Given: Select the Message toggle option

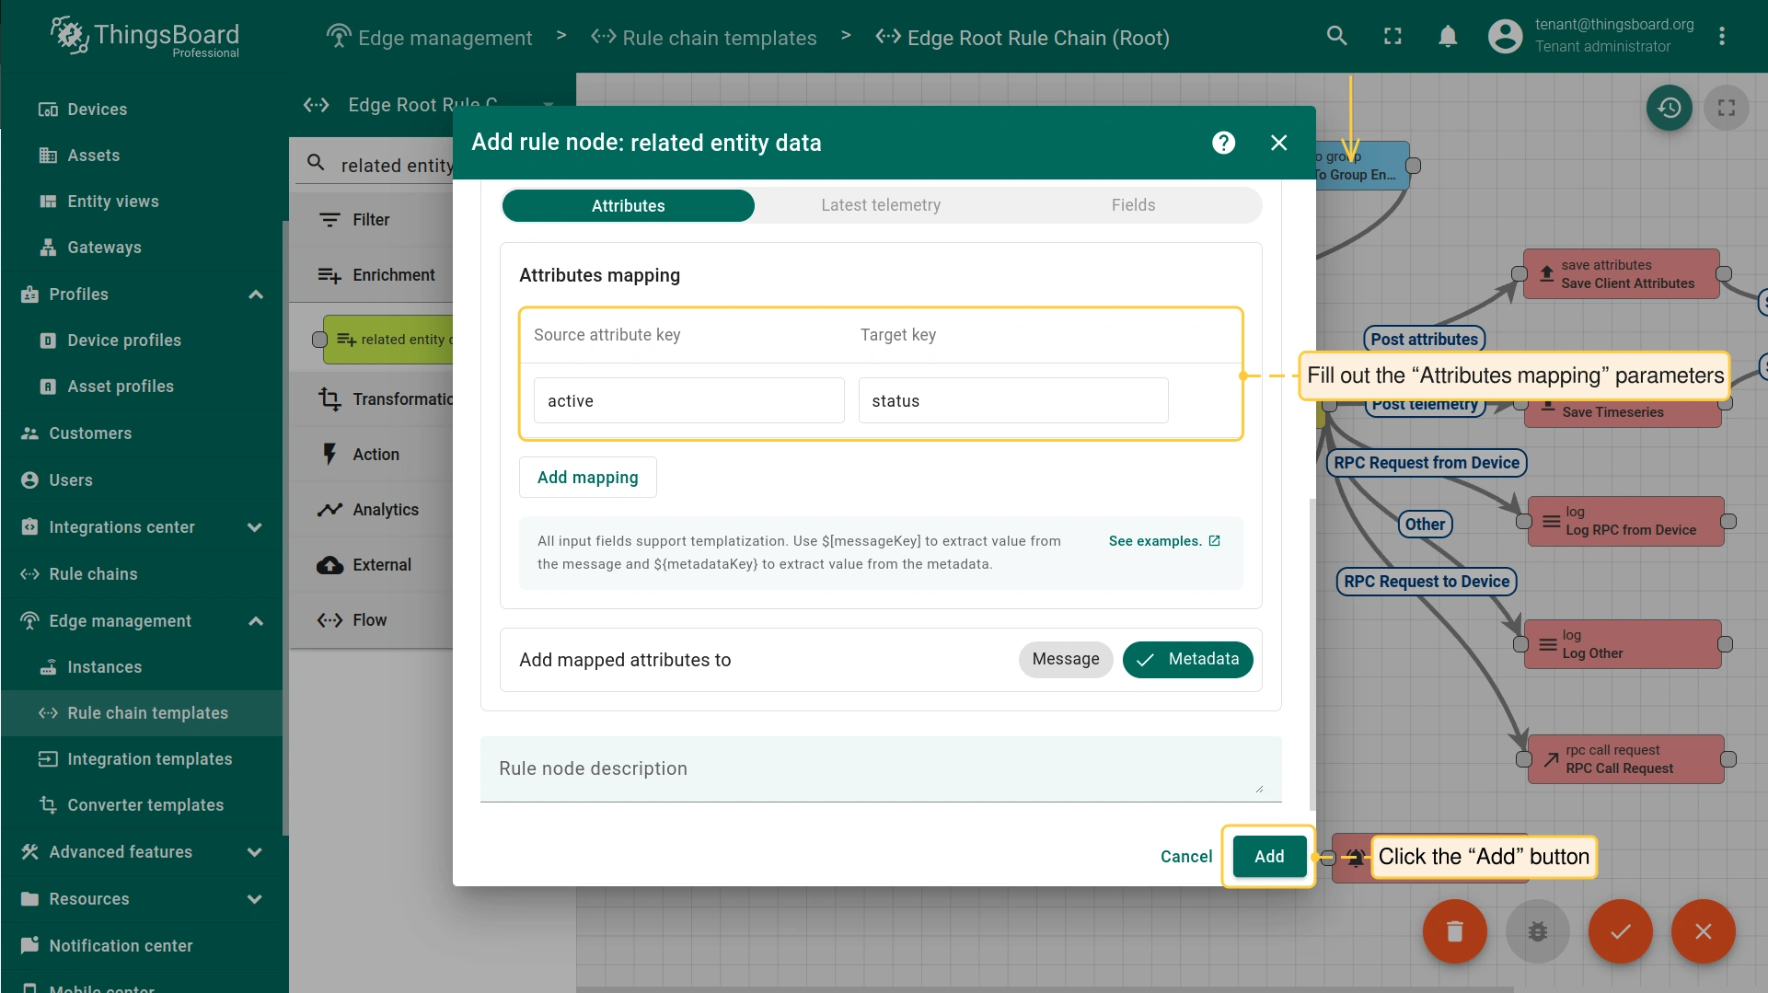Looking at the screenshot, I should [x=1065, y=659].
